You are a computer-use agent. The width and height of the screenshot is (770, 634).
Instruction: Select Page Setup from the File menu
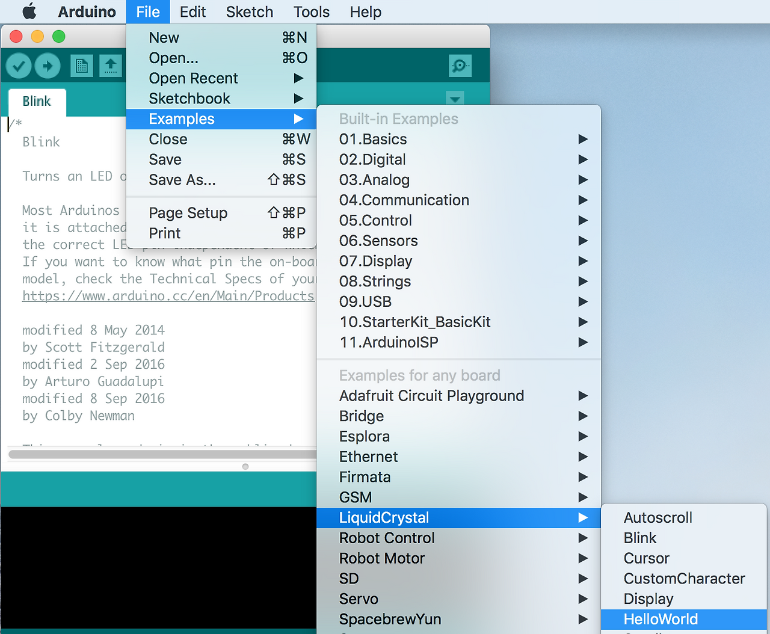point(188,213)
